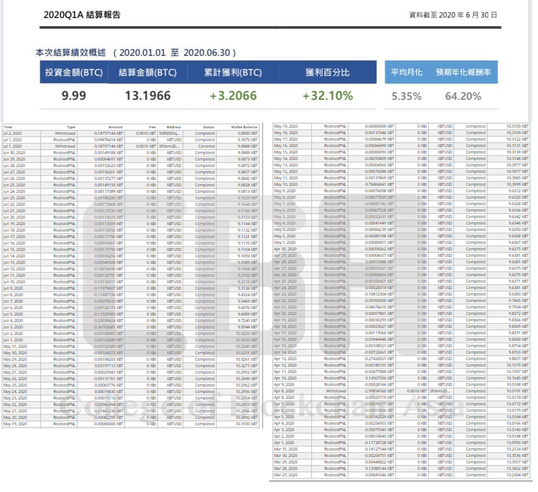Select the green +32.10% profit percentage
The width and height of the screenshot is (538, 492).
[327, 96]
